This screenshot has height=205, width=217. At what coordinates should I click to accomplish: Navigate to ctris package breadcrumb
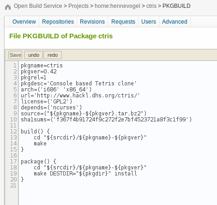pyautogui.click(x=151, y=6)
